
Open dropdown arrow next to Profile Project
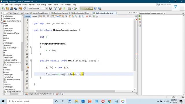click(x=78, y=8)
